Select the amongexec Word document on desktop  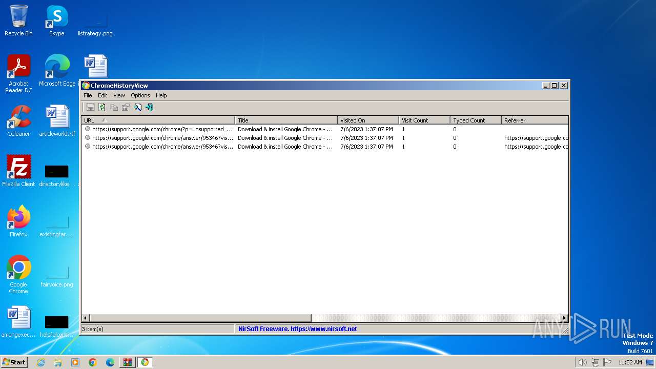(x=18, y=322)
